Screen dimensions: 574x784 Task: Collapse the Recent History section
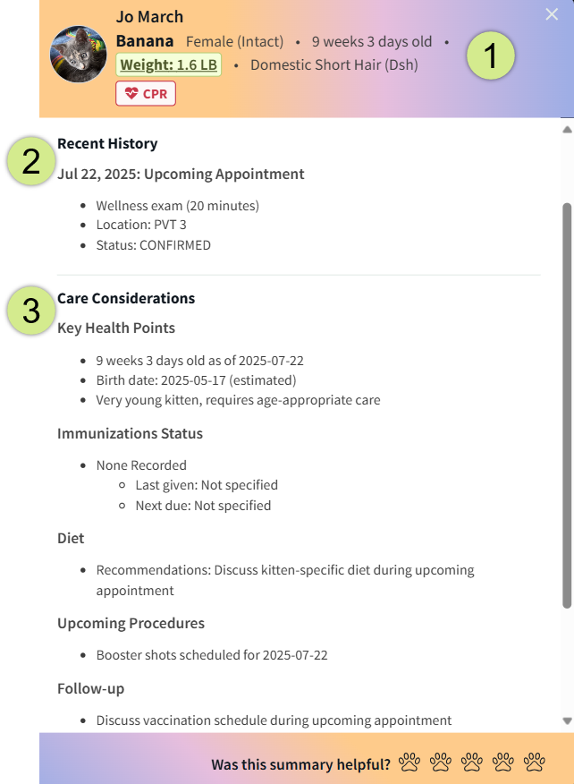coord(107,142)
